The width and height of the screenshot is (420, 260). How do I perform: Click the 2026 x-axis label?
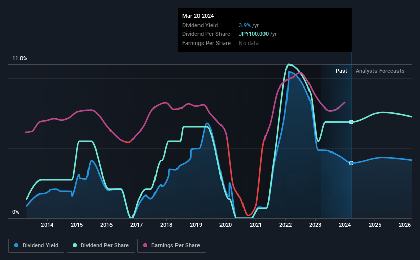(x=405, y=225)
